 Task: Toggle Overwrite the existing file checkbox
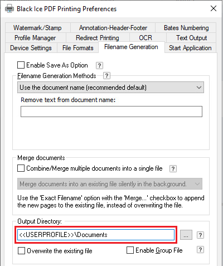click(21, 250)
